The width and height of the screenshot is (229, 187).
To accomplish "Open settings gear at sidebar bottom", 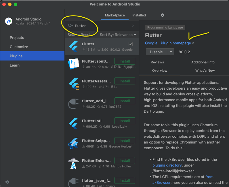I will tap(7, 182).
